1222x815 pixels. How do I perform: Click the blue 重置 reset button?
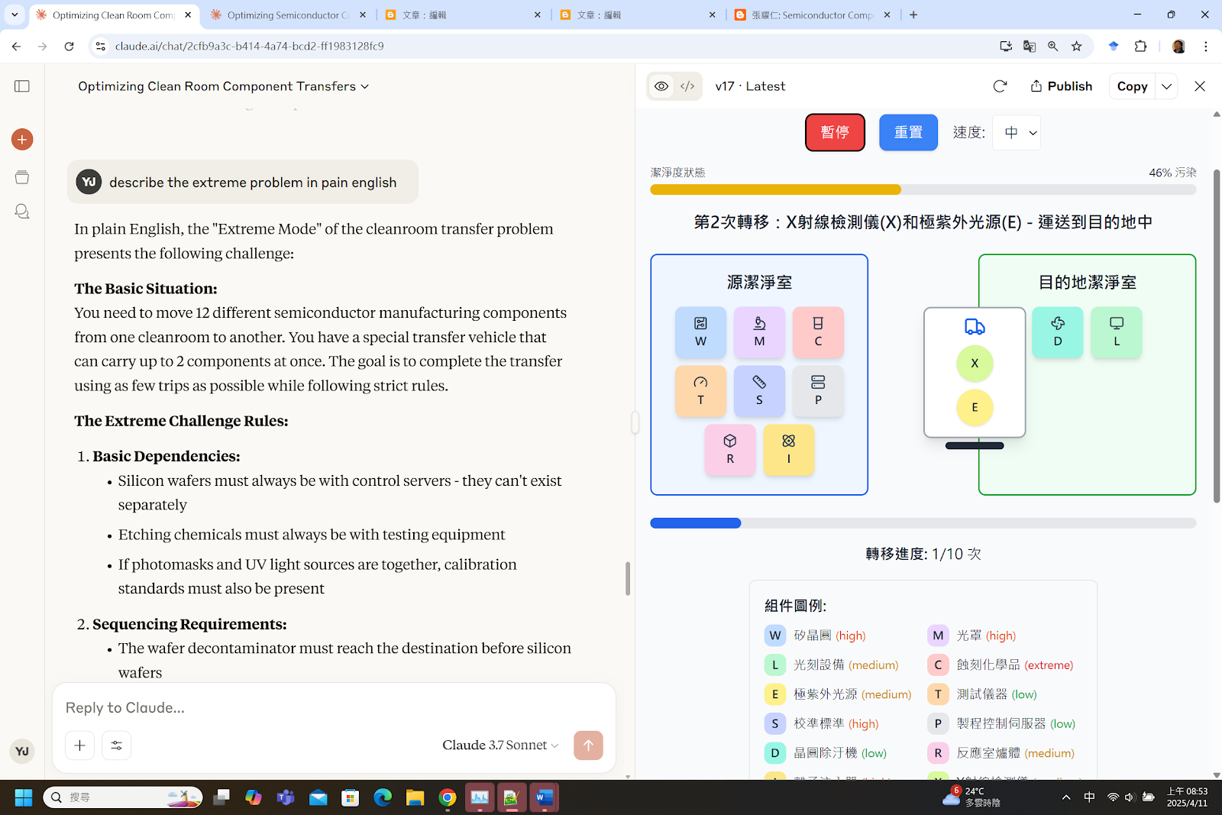pyautogui.click(x=908, y=132)
